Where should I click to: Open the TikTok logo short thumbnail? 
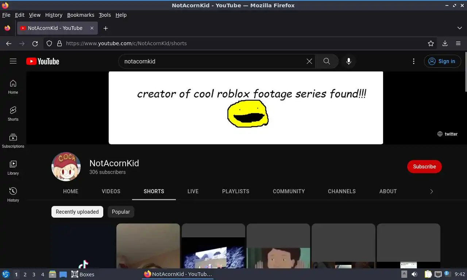pos(83,246)
